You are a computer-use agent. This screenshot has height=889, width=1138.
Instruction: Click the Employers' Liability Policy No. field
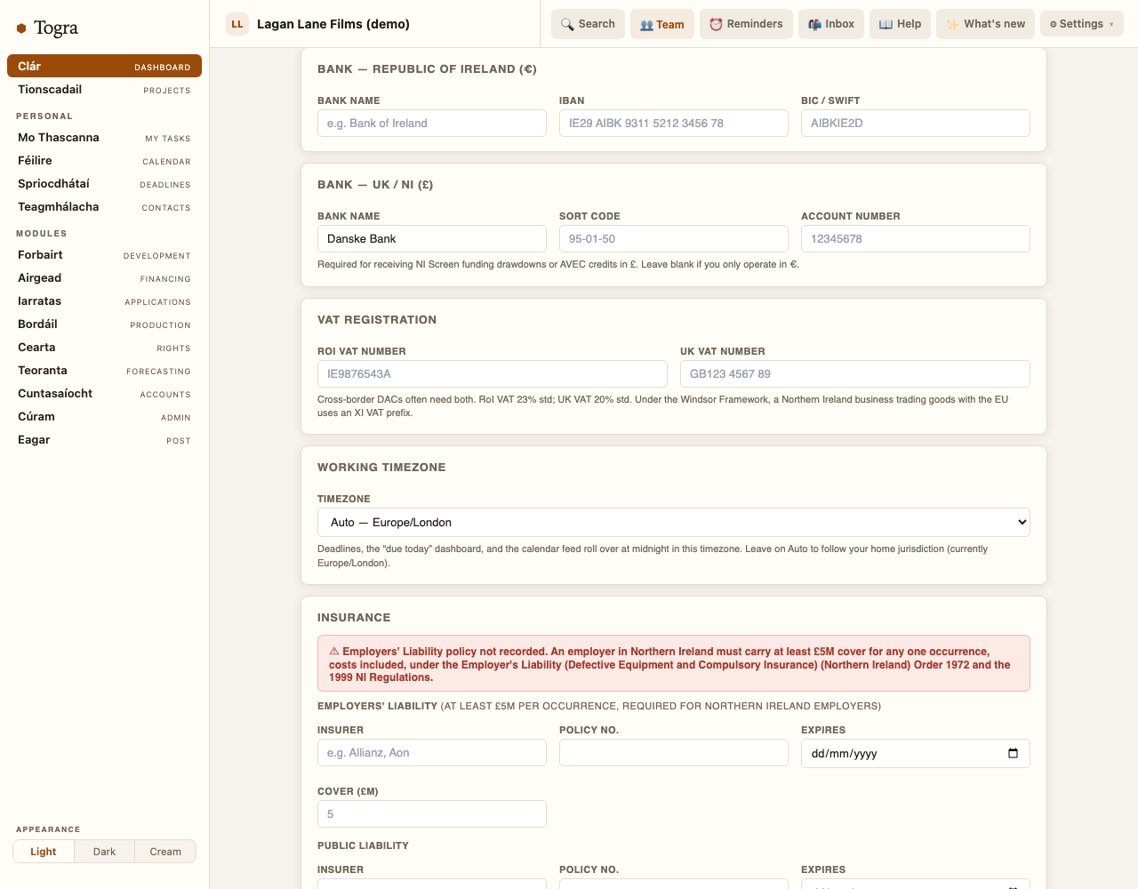click(674, 753)
